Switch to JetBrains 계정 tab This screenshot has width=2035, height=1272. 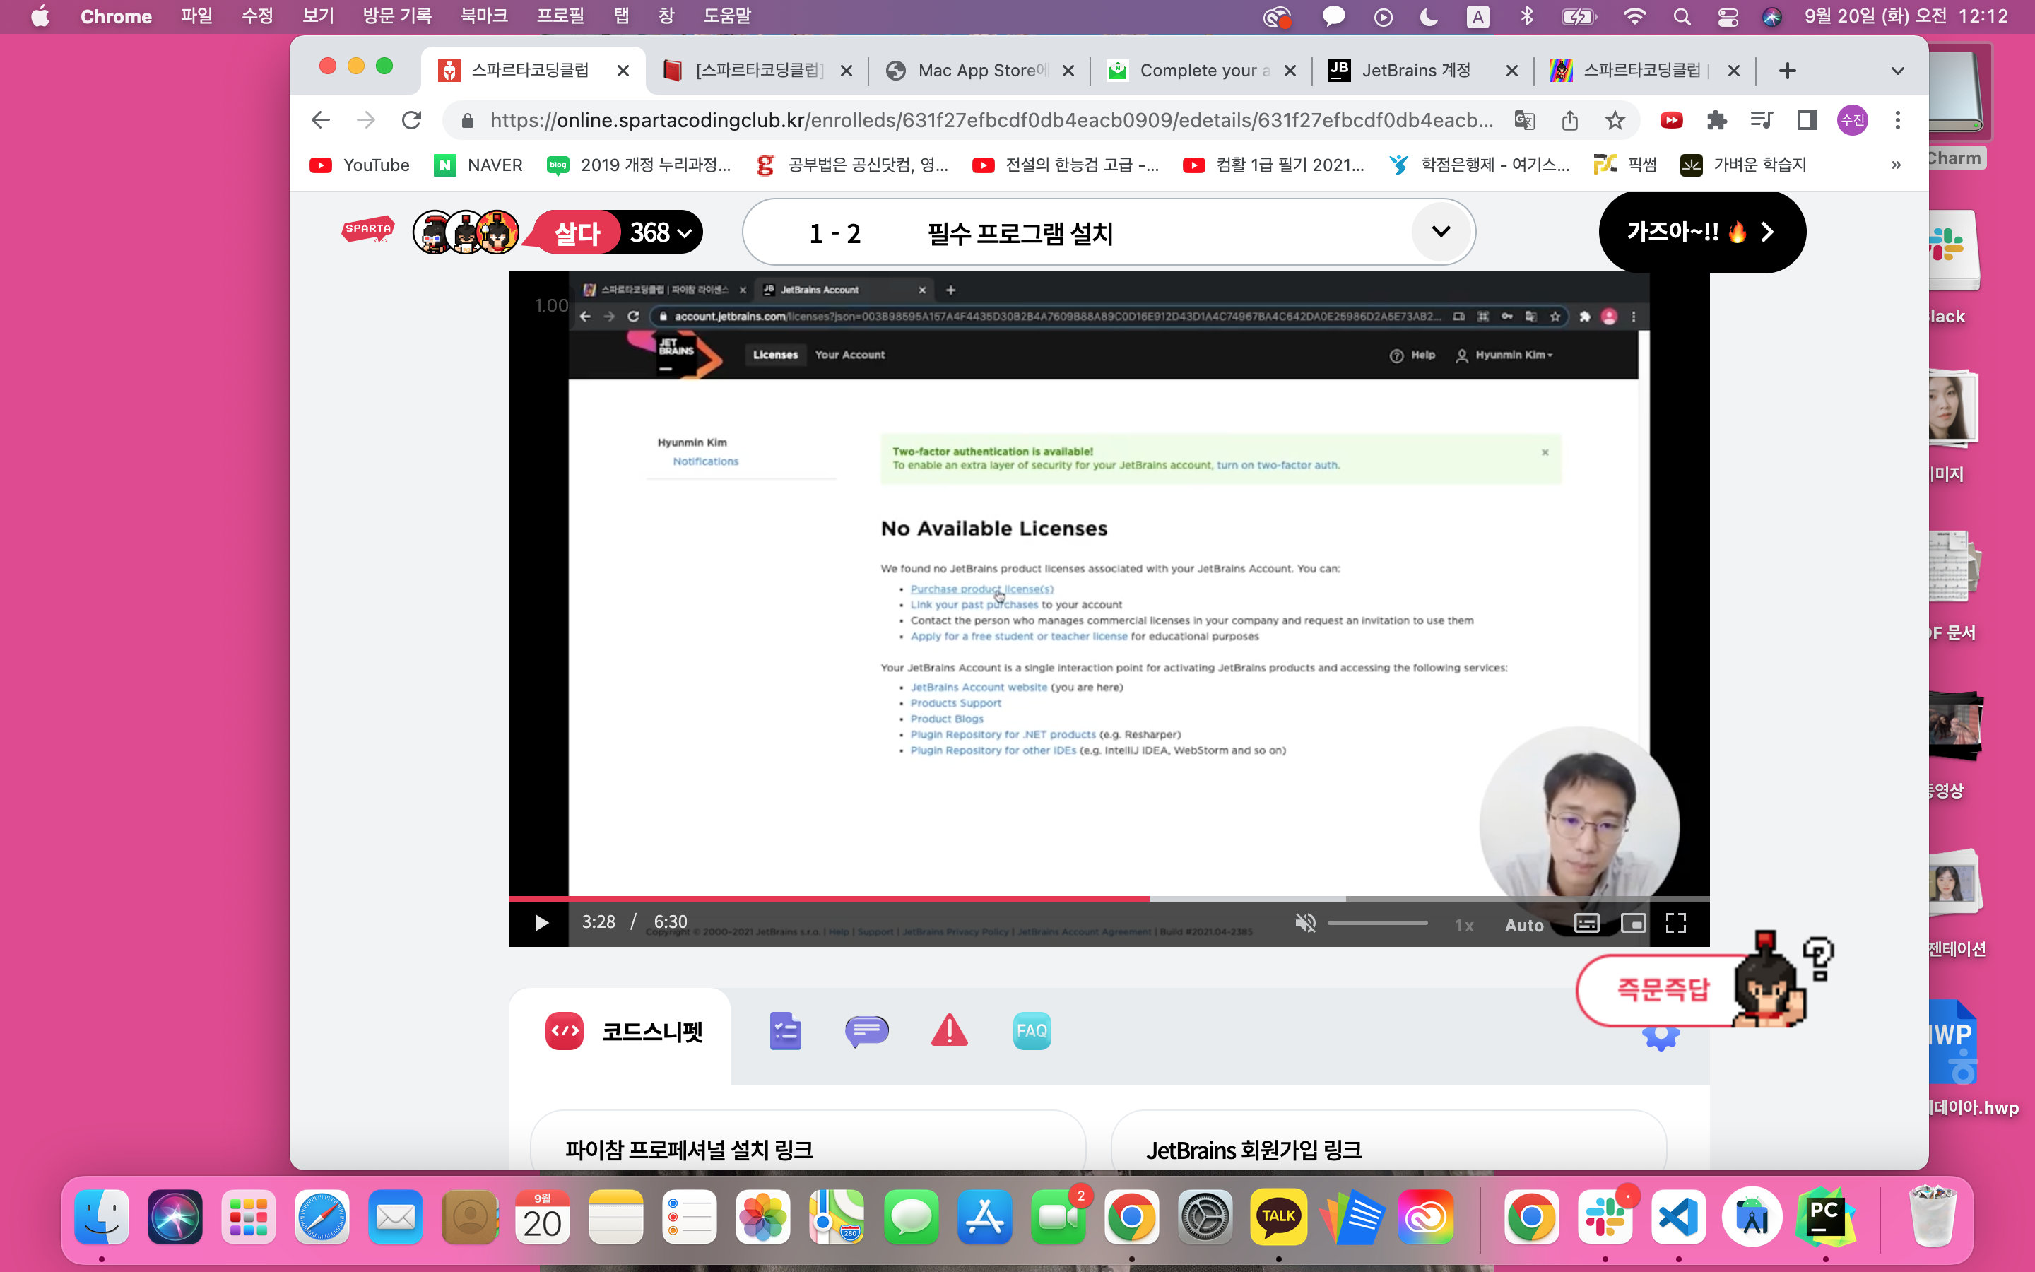pos(1424,71)
